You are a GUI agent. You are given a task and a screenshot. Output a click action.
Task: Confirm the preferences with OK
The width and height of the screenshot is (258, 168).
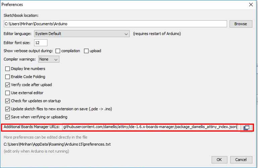tap(219, 160)
